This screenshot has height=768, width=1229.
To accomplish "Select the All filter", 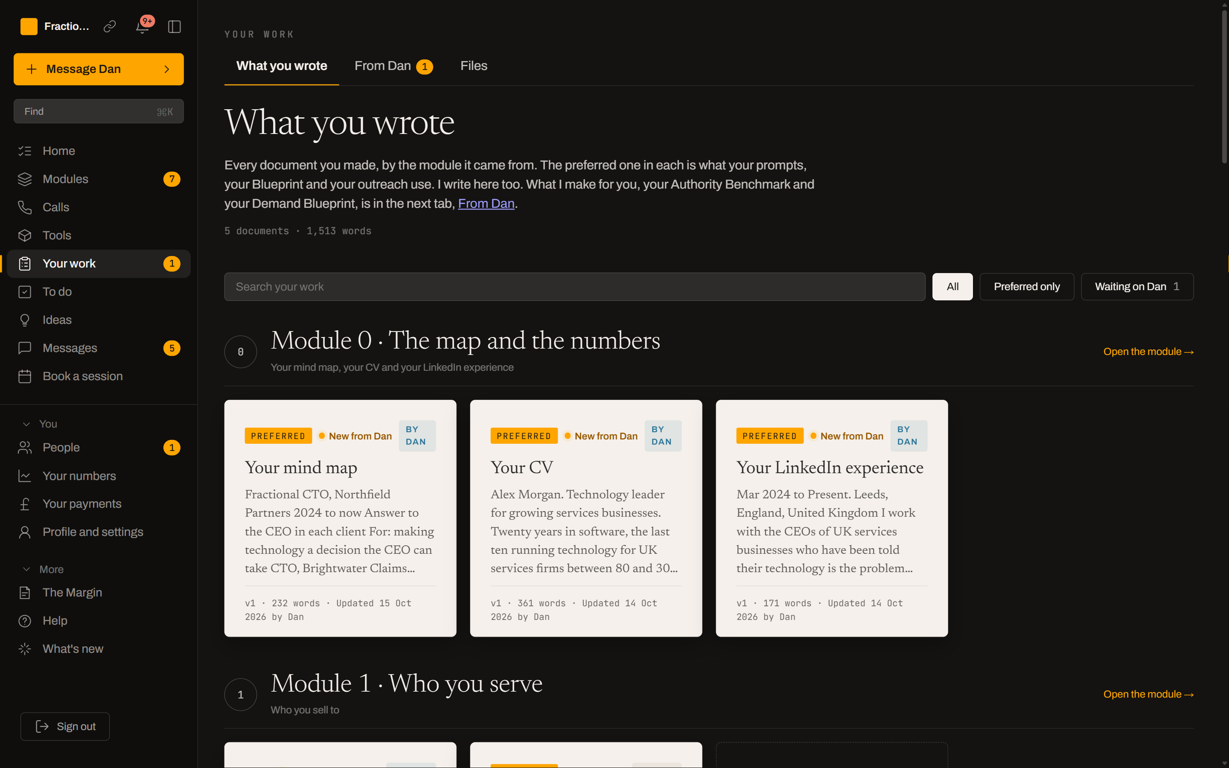I will coord(952,286).
